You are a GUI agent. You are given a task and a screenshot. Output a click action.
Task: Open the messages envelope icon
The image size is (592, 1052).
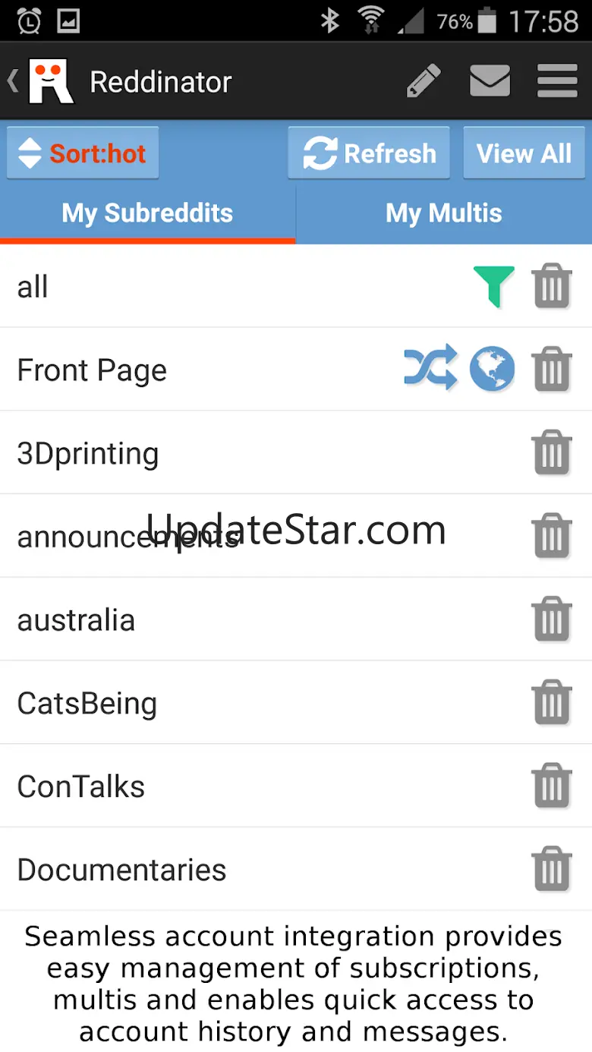click(x=490, y=81)
